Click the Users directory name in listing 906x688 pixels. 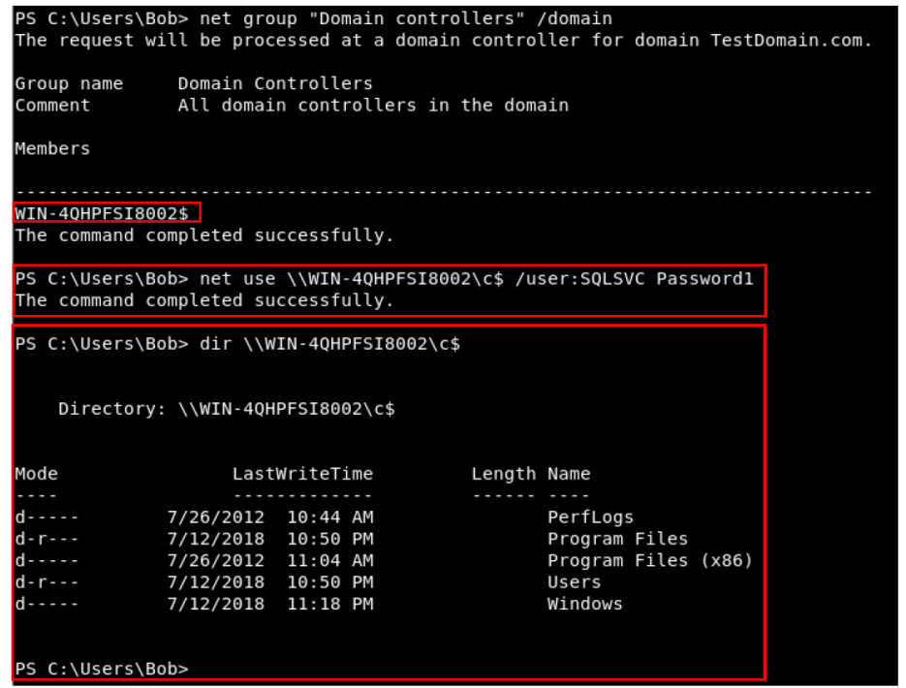pos(574,582)
